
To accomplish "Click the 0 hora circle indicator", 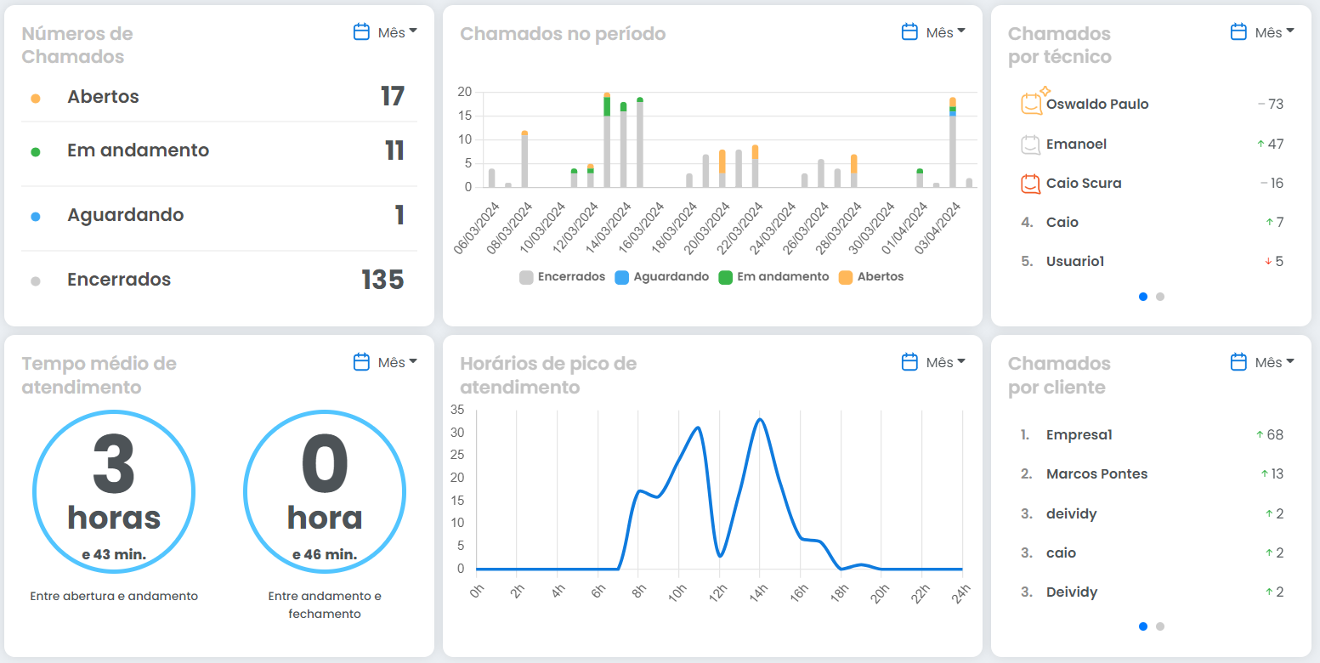I will click(325, 492).
